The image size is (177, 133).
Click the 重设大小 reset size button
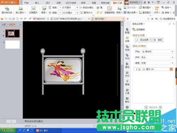coord(86,12)
